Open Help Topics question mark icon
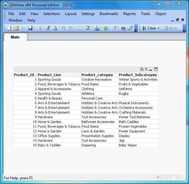This screenshot has width=189, height=184. click(x=123, y=28)
